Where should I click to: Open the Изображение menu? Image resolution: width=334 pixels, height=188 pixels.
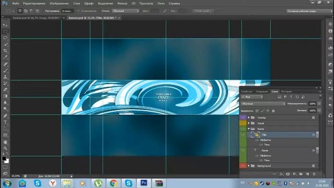pyautogui.click(x=59, y=4)
